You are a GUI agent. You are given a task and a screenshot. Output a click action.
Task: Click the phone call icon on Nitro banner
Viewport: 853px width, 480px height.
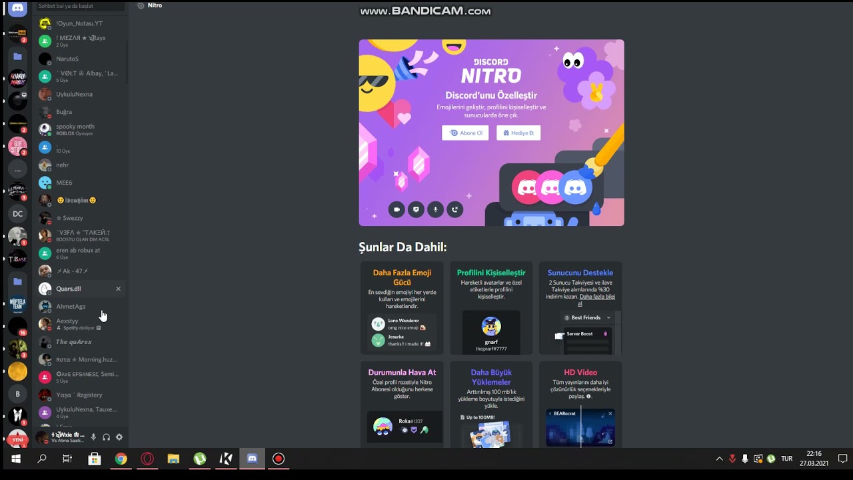pos(454,209)
